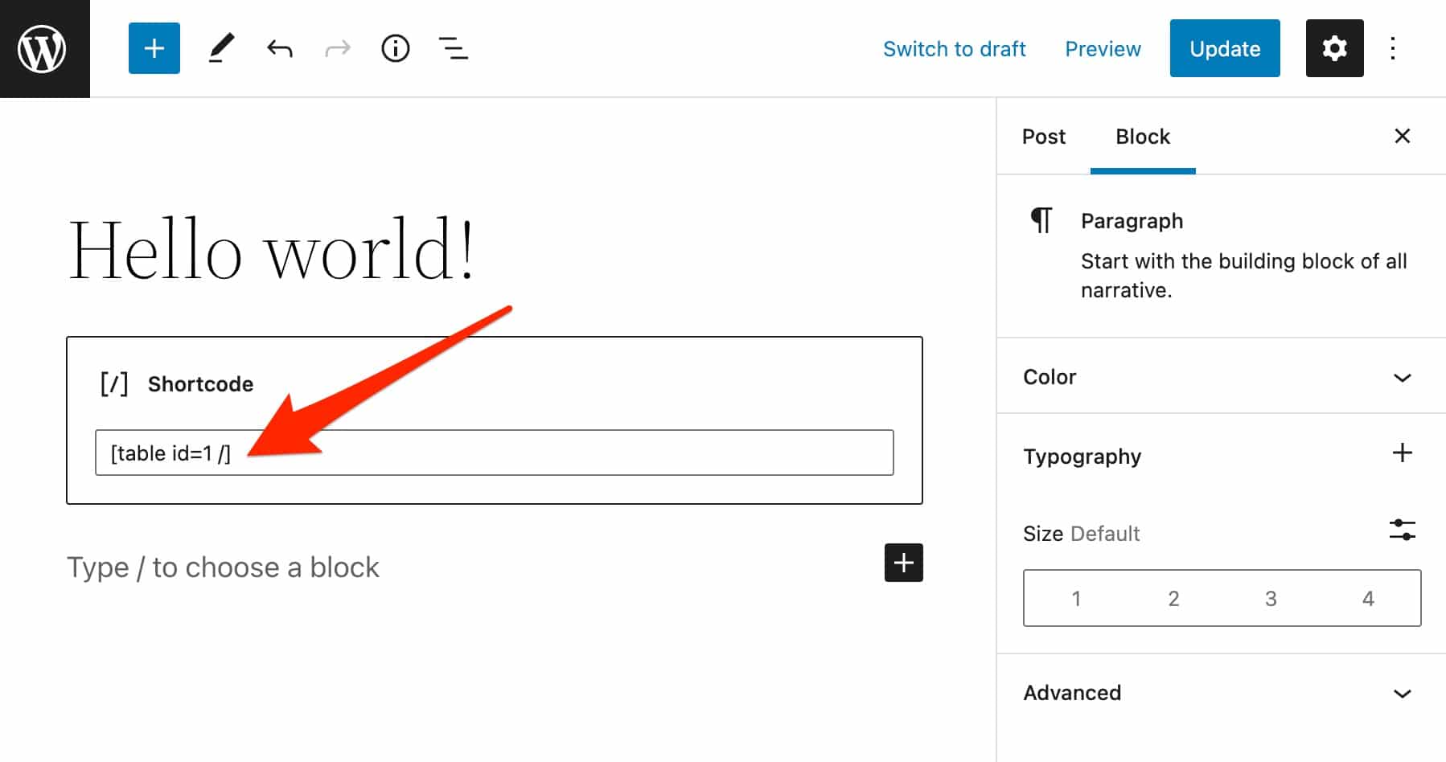Click the Shortcode block label
The width and height of the screenshot is (1446, 762).
[x=200, y=384]
